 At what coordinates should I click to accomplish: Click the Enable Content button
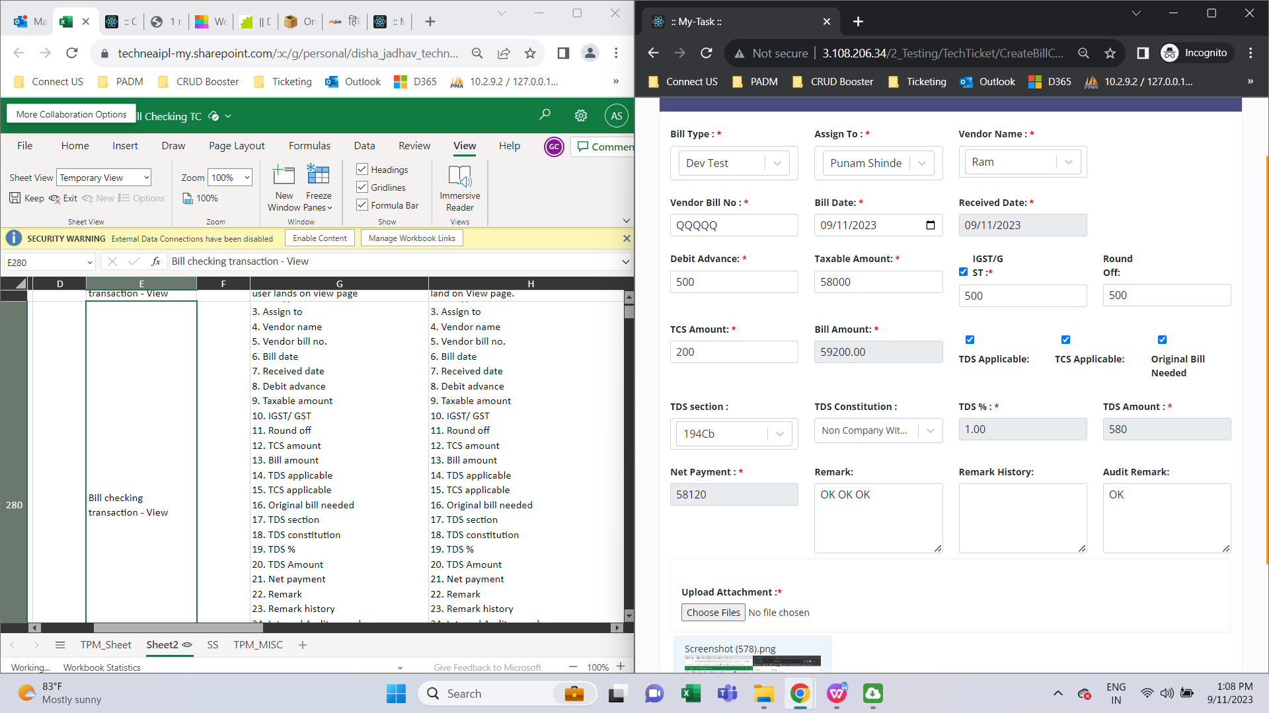coord(320,238)
